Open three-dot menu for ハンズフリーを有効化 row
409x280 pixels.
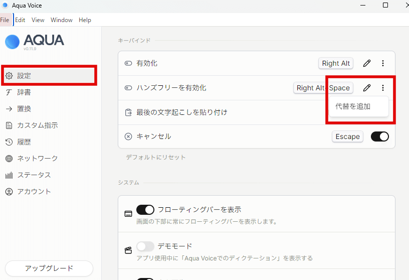[383, 88]
